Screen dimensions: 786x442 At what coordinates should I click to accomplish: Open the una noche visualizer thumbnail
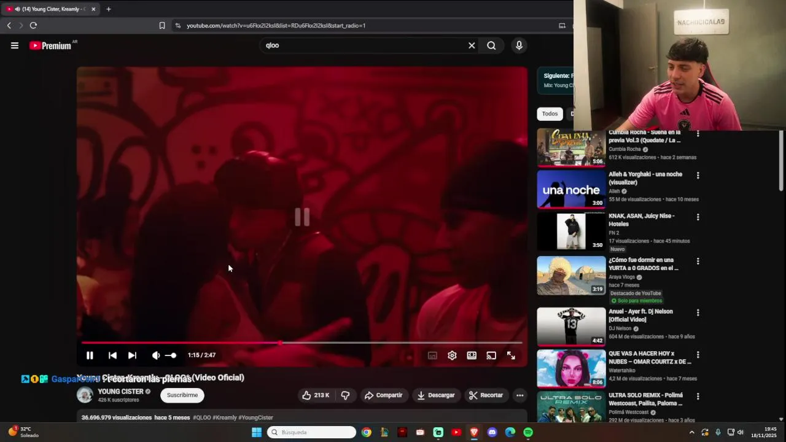point(571,189)
